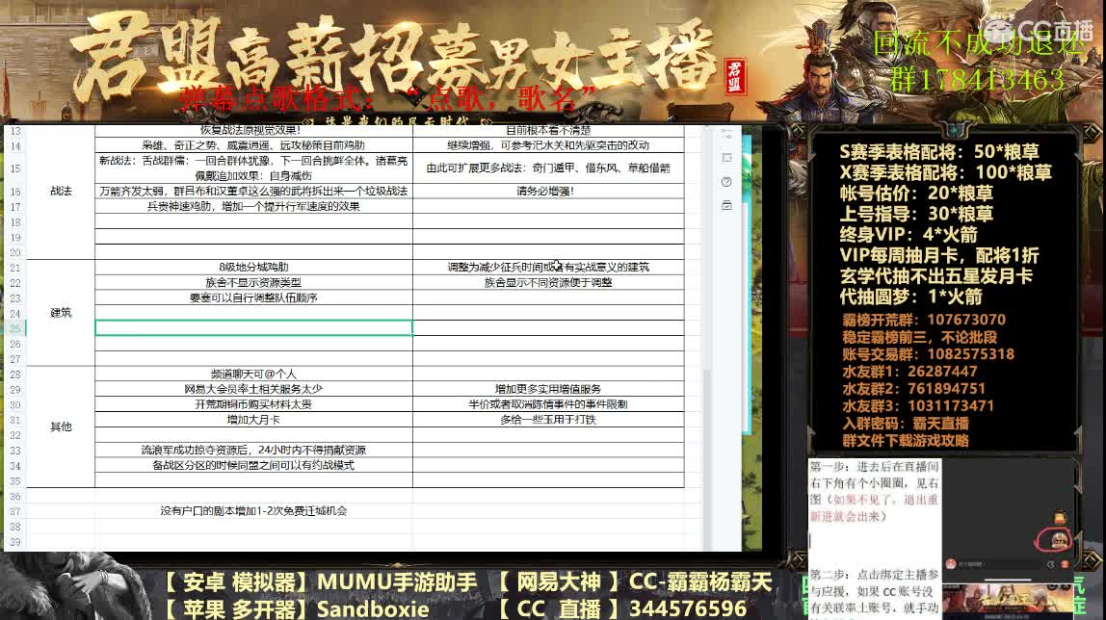1106x620 pixels.
Task: Select row header 15
Action: [14, 168]
